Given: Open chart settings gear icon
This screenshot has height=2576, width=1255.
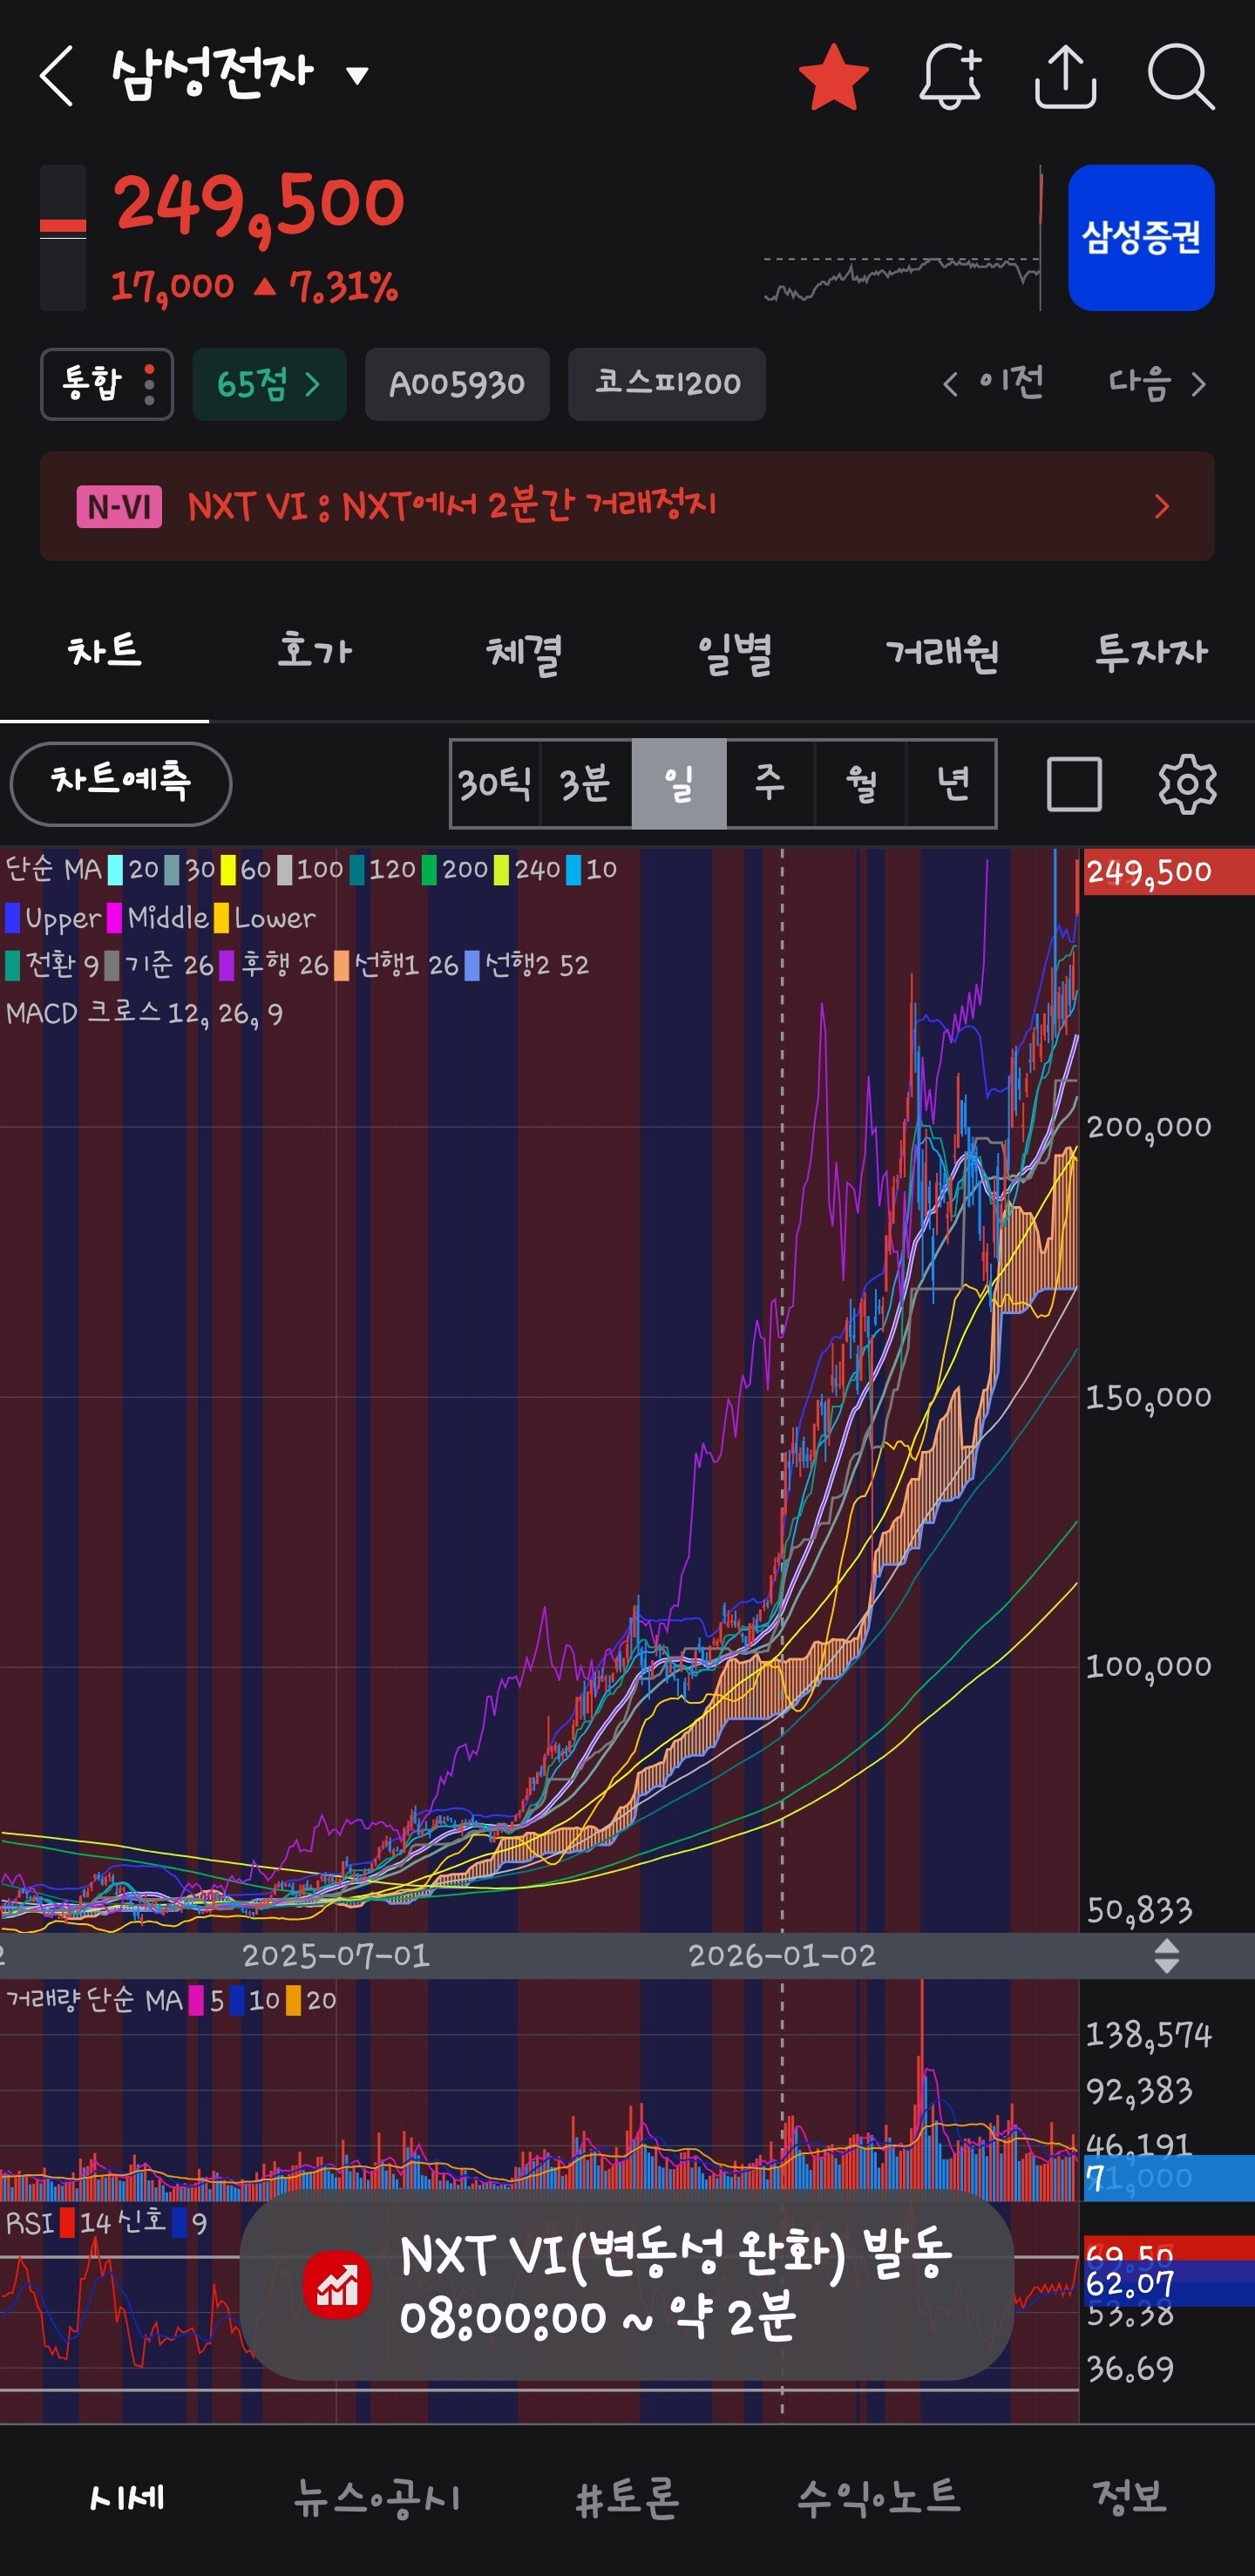Looking at the screenshot, I should click(x=1187, y=783).
